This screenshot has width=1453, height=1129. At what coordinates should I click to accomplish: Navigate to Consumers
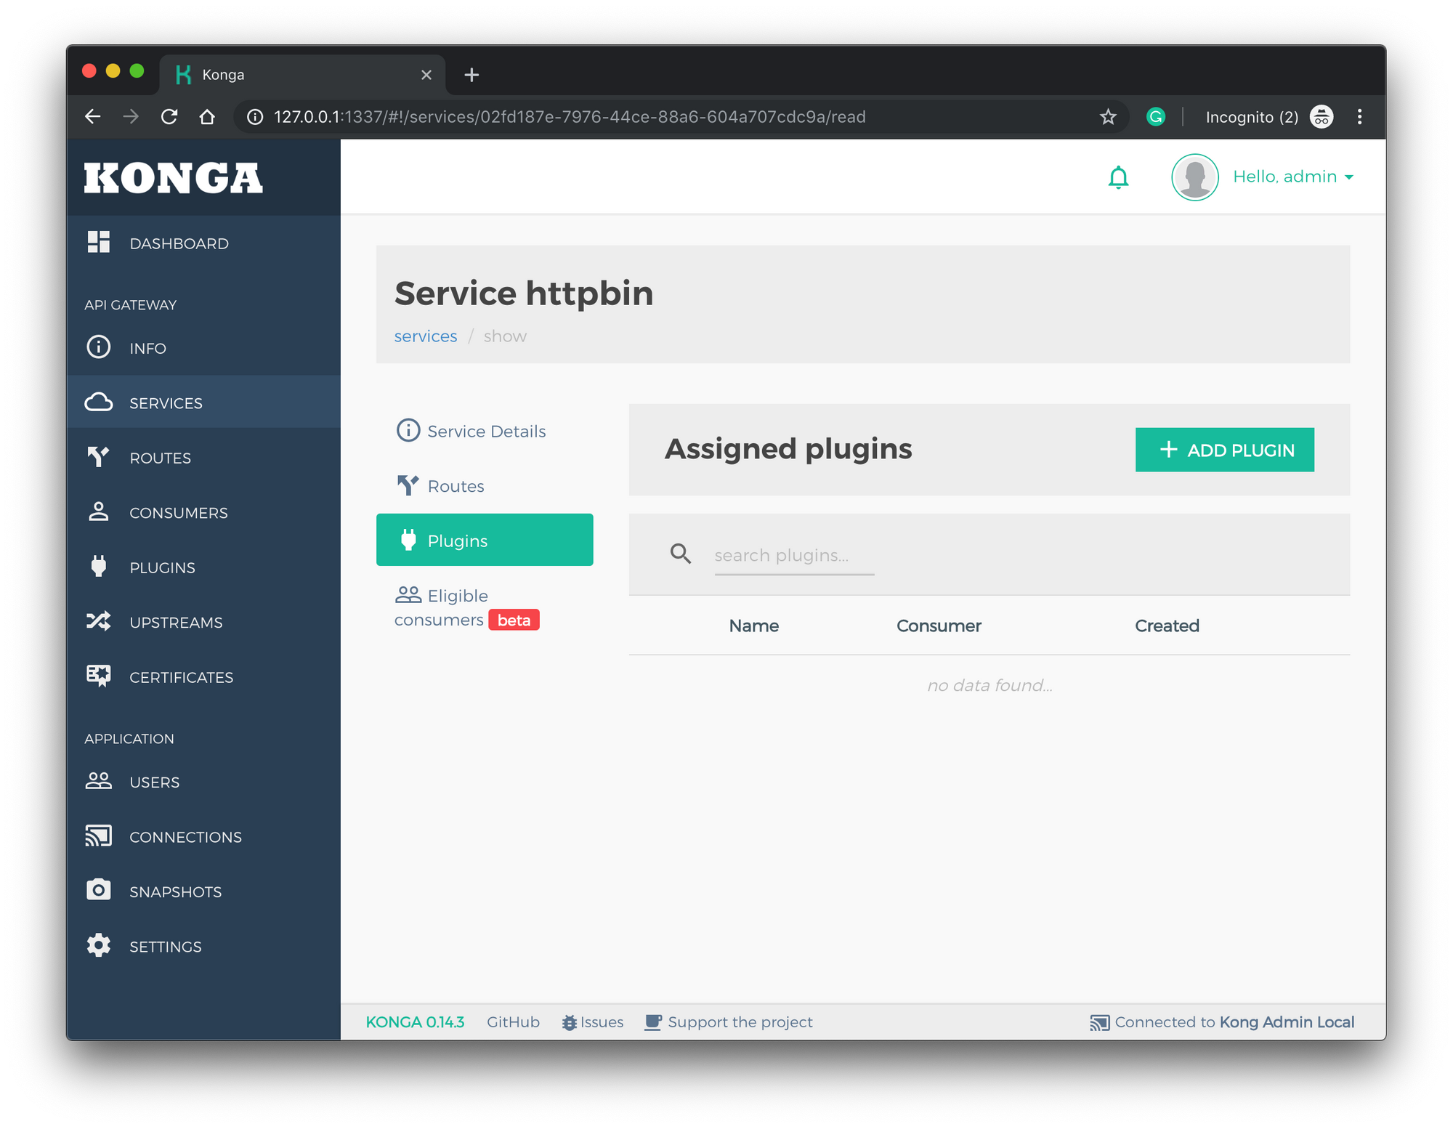click(x=178, y=512)
